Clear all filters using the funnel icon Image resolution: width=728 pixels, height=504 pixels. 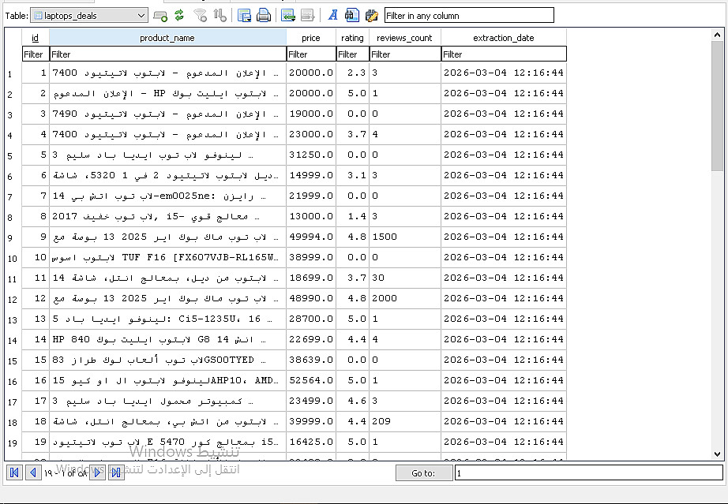pyautogui.click(x=200, y=15)
